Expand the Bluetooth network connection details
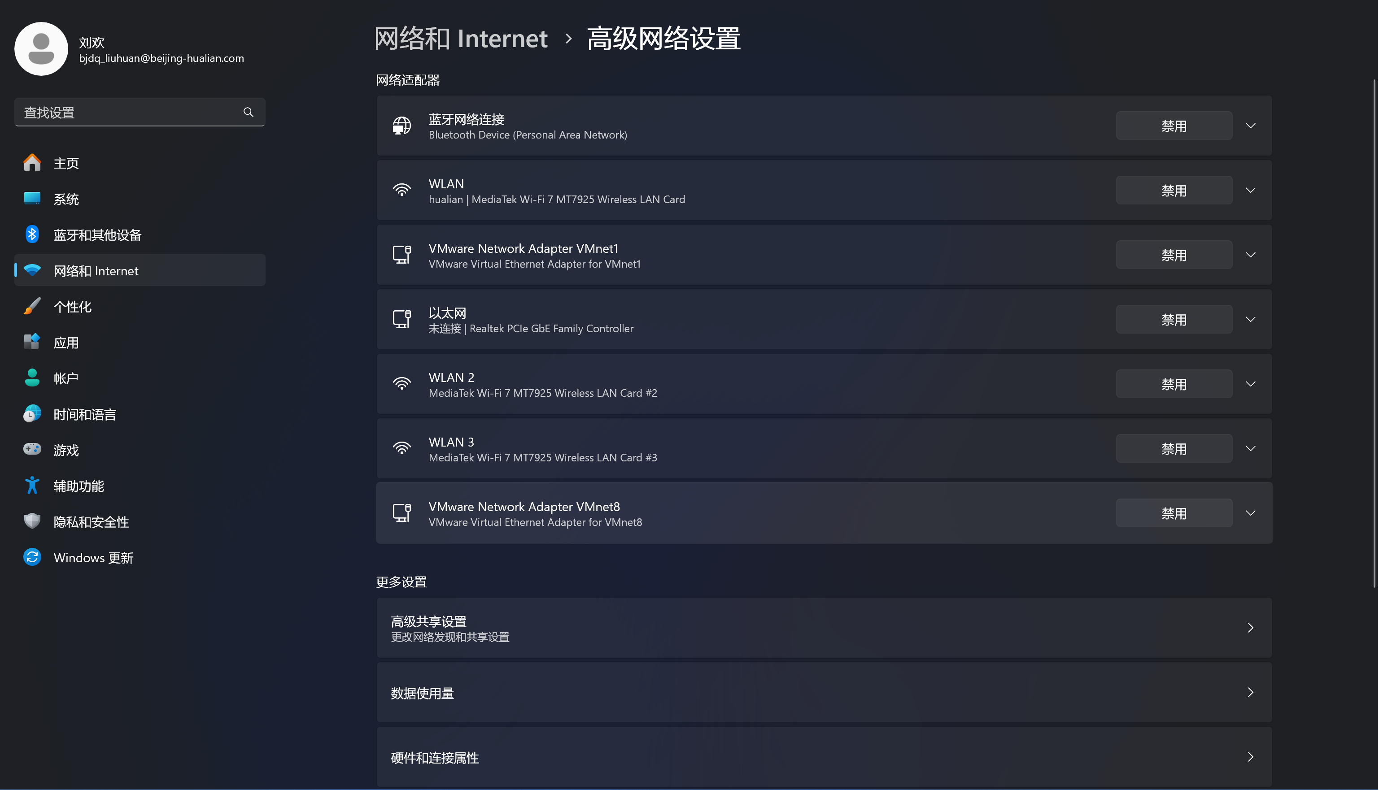 (1250, 126)
